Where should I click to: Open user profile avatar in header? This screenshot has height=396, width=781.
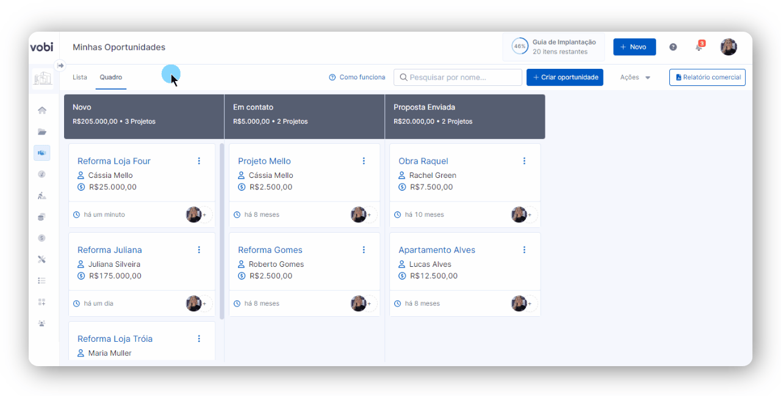tap(729, 47)
